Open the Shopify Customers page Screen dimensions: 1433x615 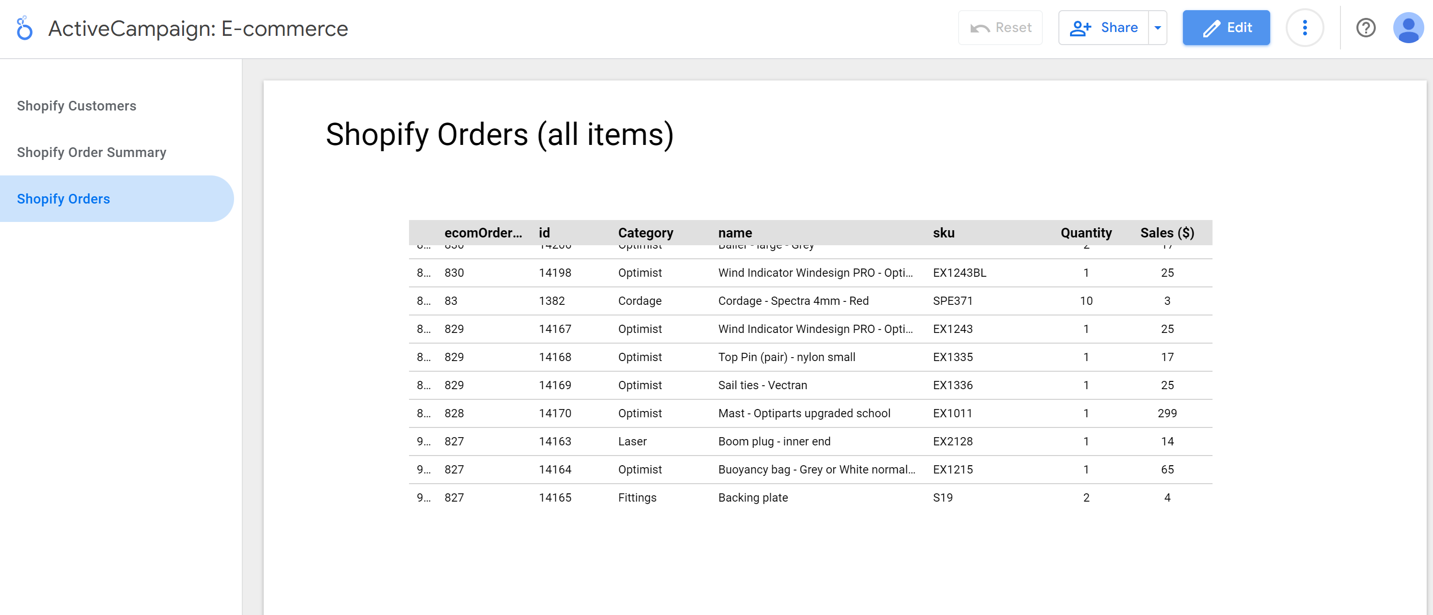tap(77, 106)
